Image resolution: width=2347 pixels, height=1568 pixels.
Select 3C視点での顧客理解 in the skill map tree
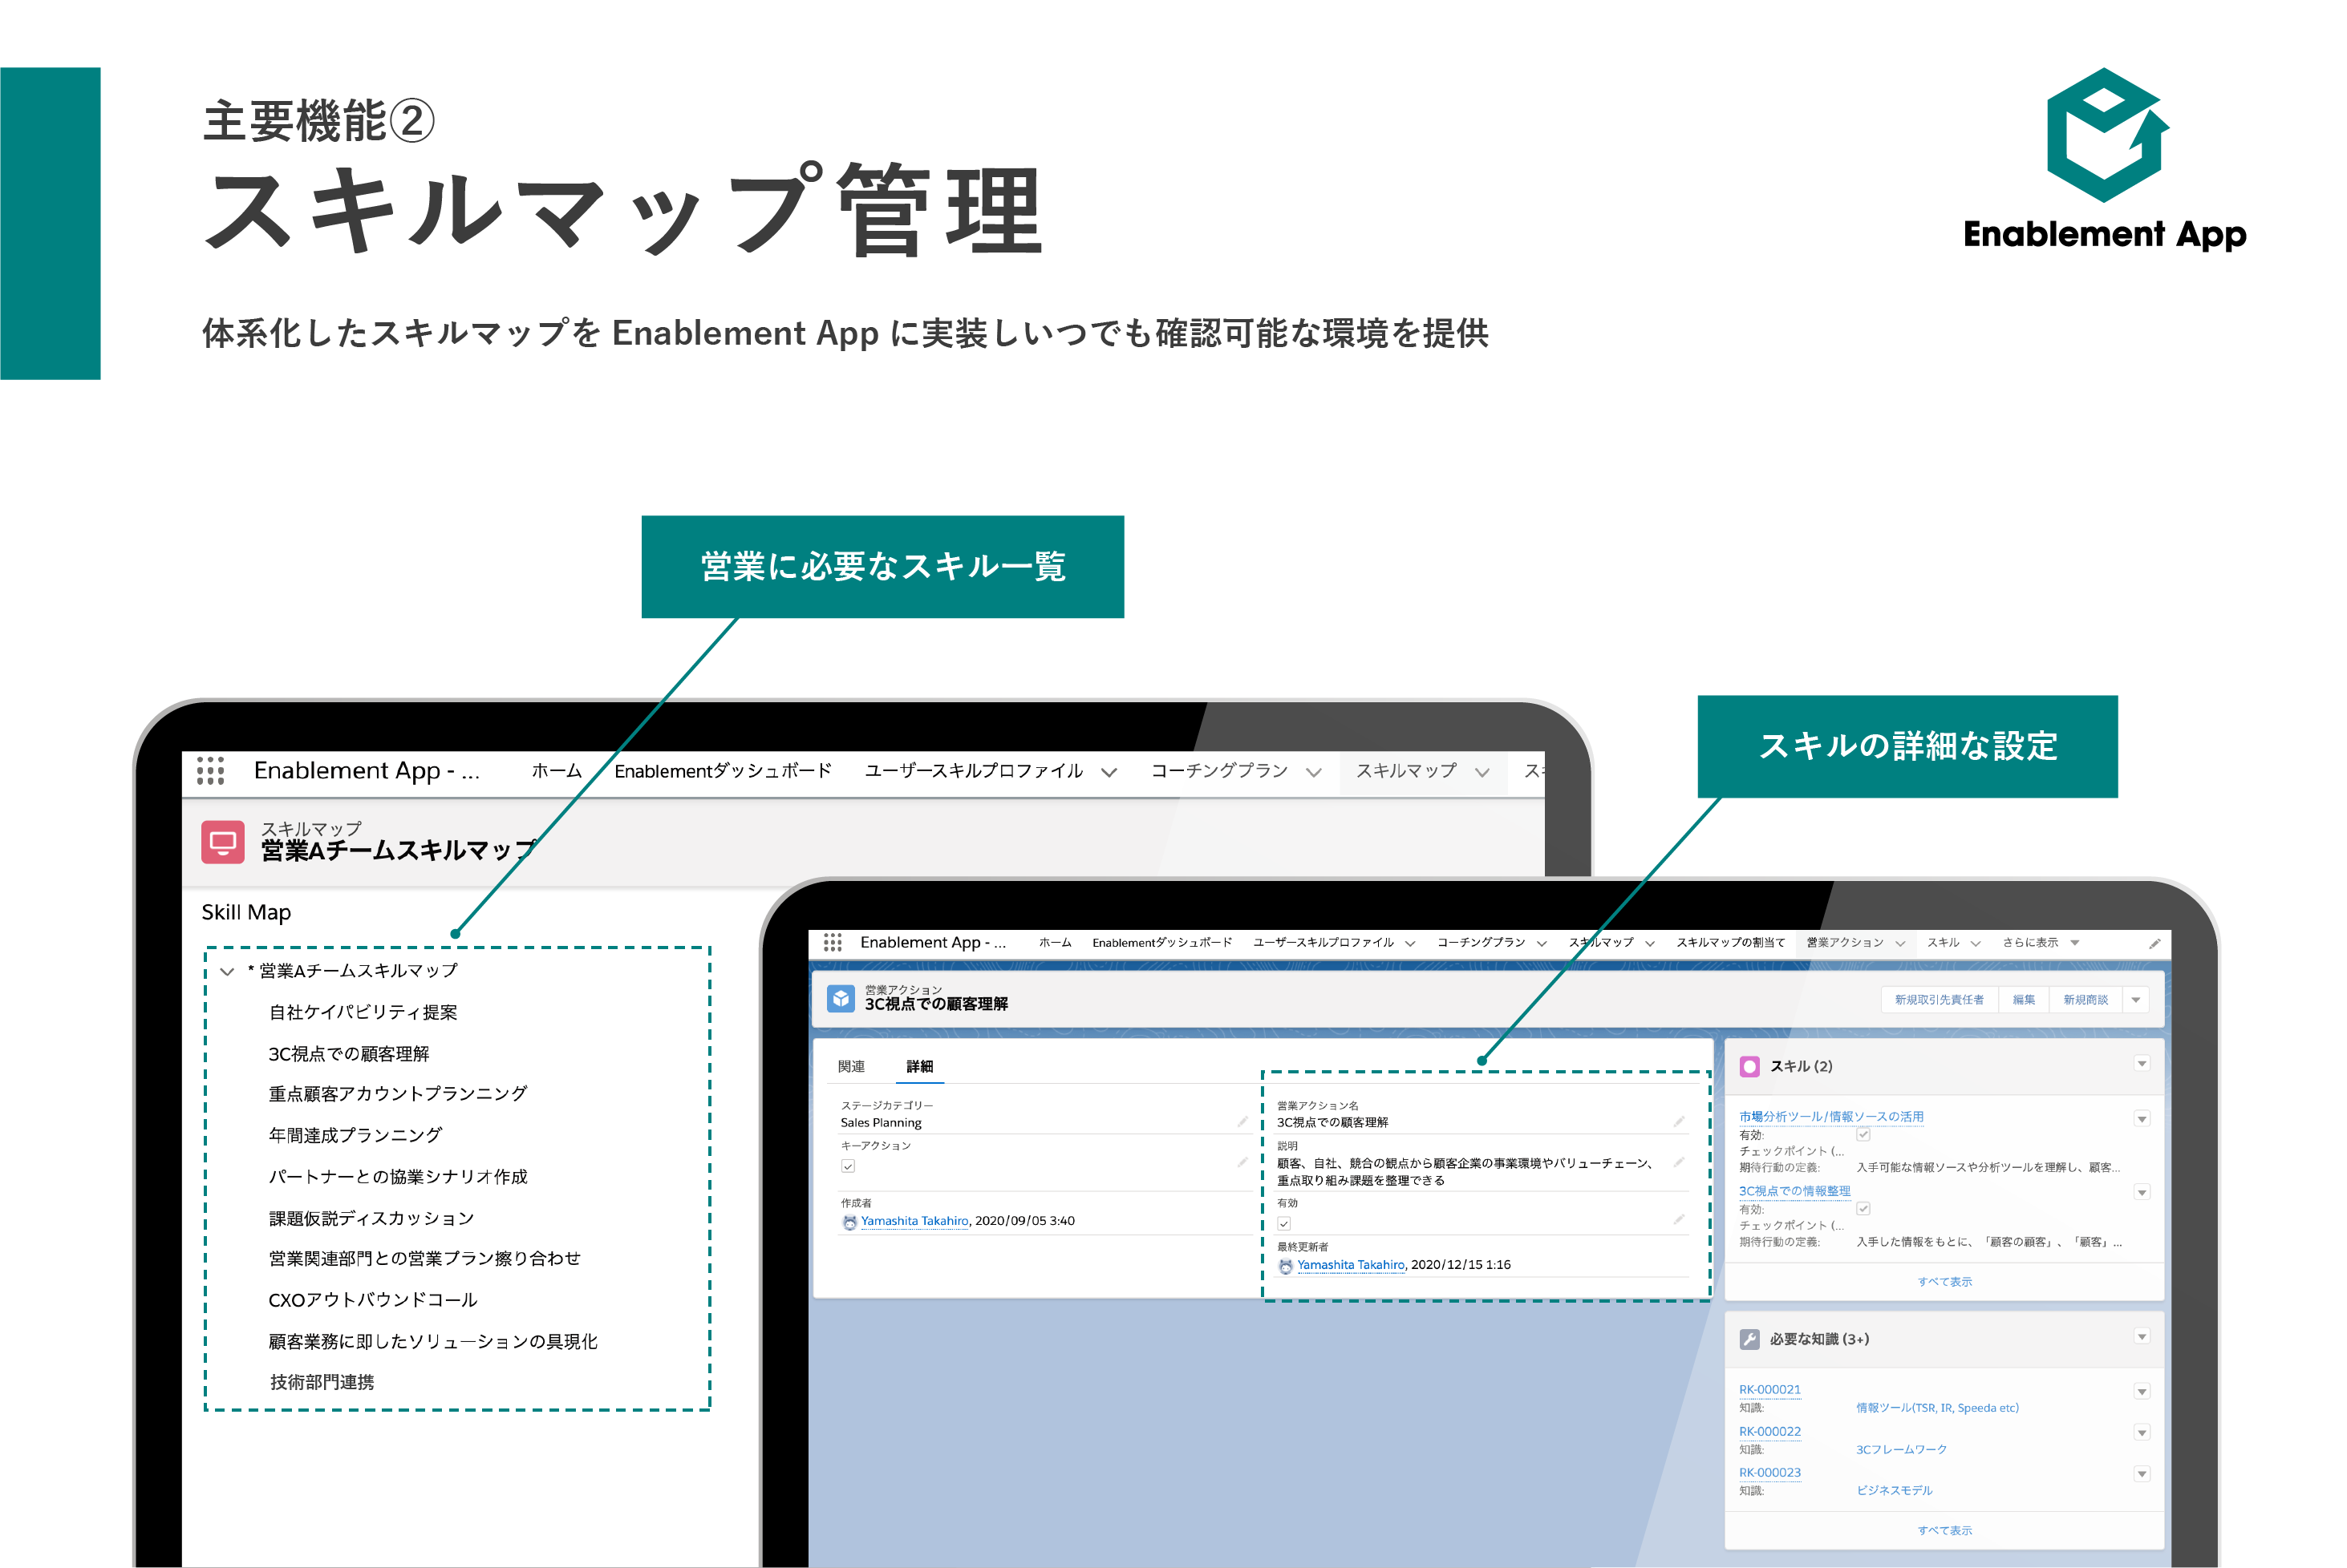click(x=348, y=1054)
